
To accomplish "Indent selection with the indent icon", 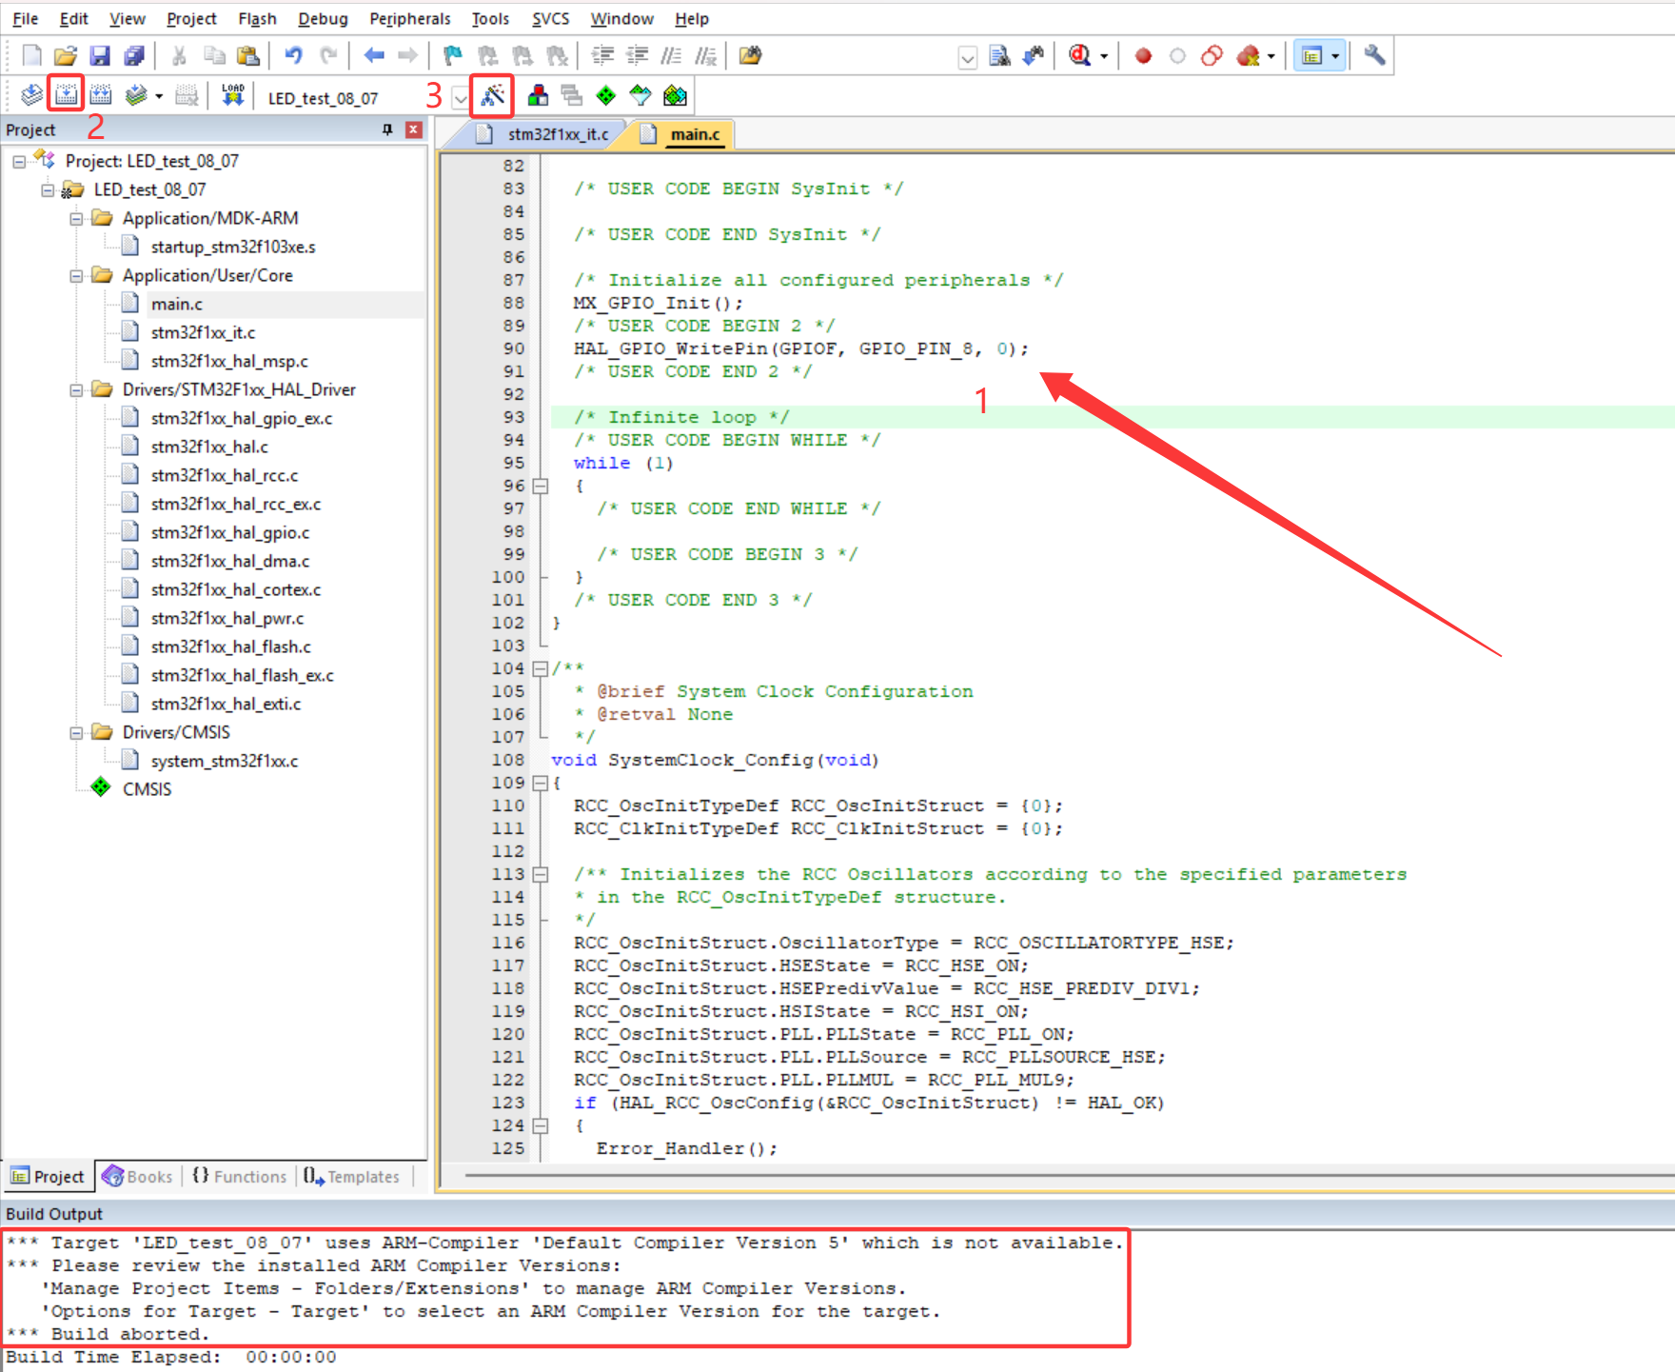I will coord(601,55).
